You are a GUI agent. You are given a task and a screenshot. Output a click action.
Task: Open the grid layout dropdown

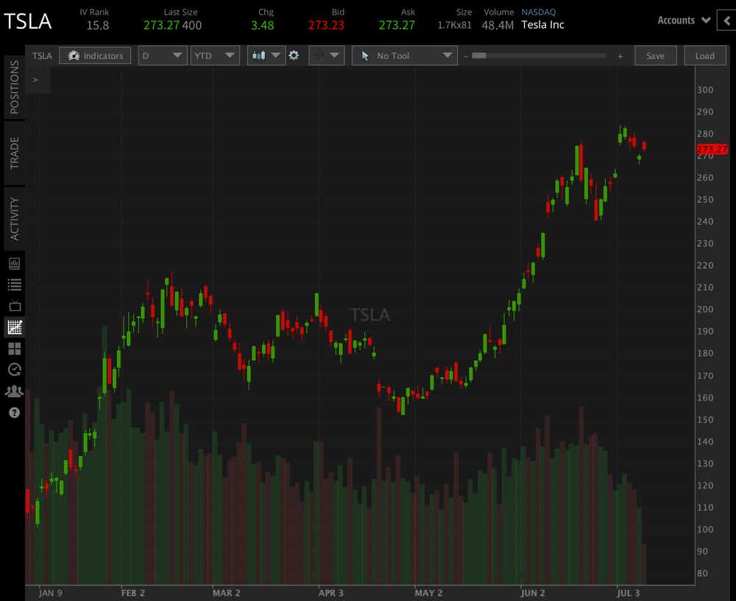[327, 55]
